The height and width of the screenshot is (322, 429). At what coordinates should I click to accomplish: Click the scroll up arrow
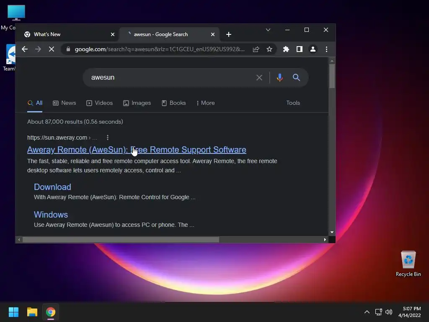tap(332, 61)
